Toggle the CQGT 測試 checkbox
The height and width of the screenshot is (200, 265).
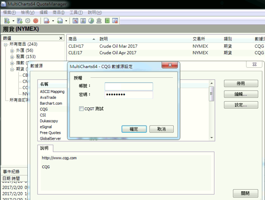81,109
